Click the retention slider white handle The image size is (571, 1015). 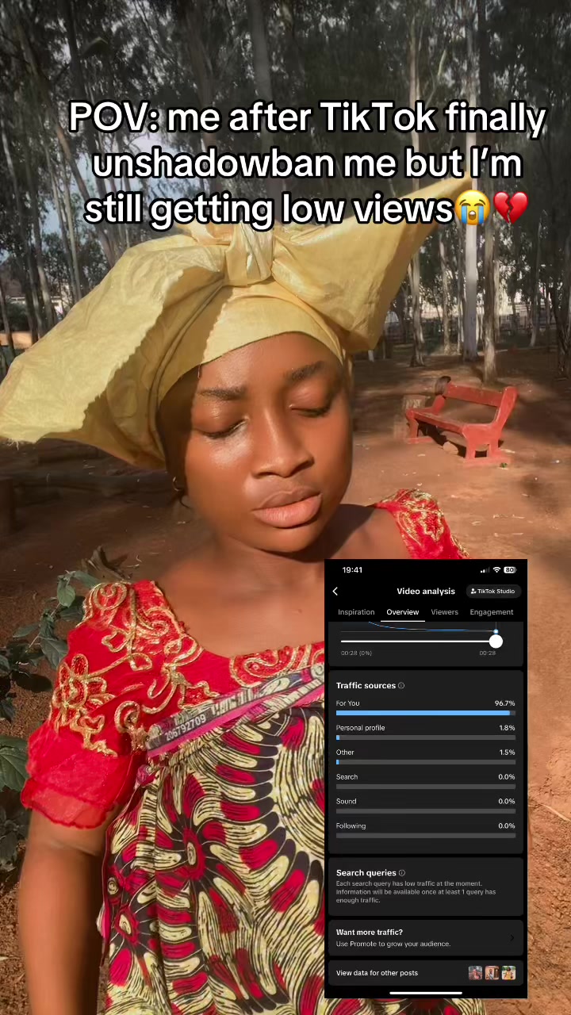point(496,641)
